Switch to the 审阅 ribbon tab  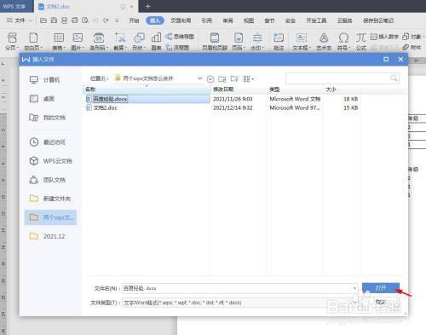point(227,20)
